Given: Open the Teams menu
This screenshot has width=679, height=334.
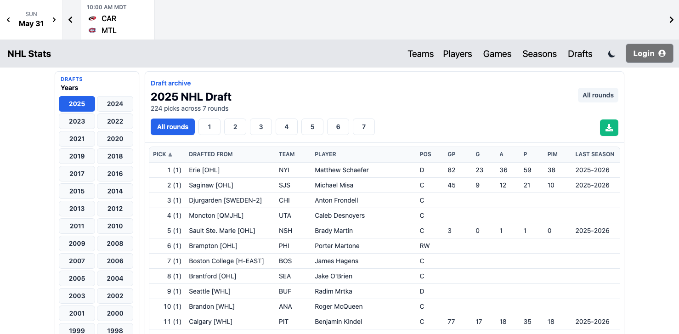Looking at the screenshot, I should tap(420, 54).
